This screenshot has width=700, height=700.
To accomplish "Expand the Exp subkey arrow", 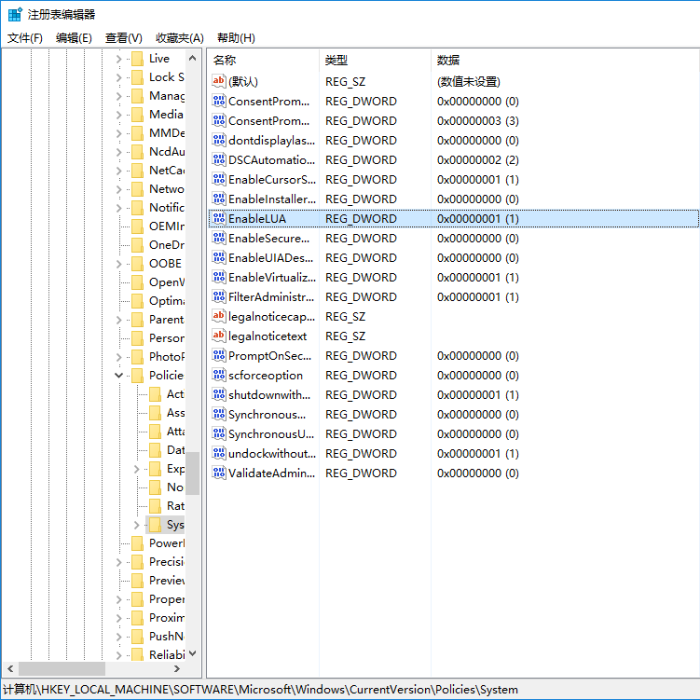I will click(137, 469).
